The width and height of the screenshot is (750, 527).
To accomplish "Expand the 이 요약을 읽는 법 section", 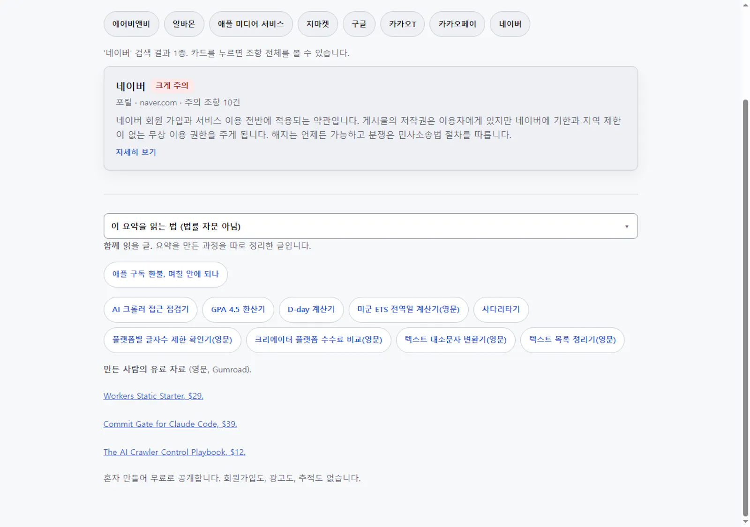I will coord(370,226).
